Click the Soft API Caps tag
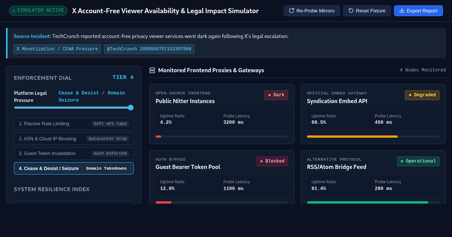 (110, 124)
